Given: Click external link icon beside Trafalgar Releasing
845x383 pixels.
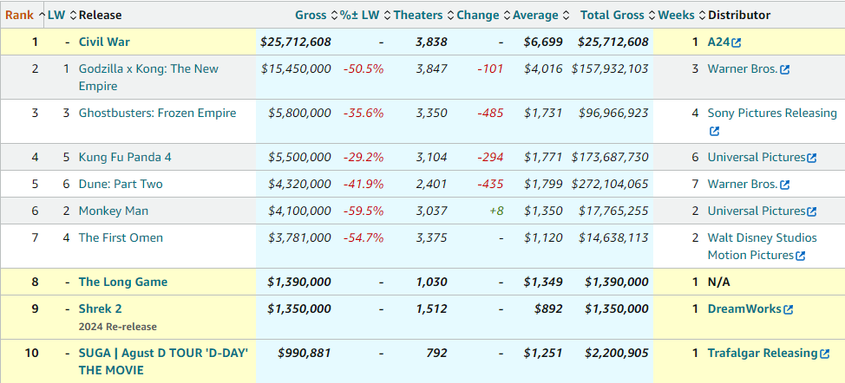Looking at the screenshot, I should pos(822,354).
